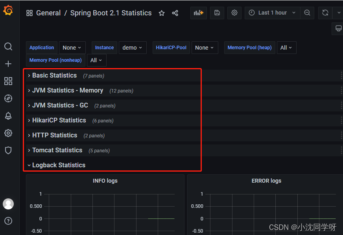Click the Instance variable label
The width and height of the screenshot is (343, 235).
click(104, 48)
